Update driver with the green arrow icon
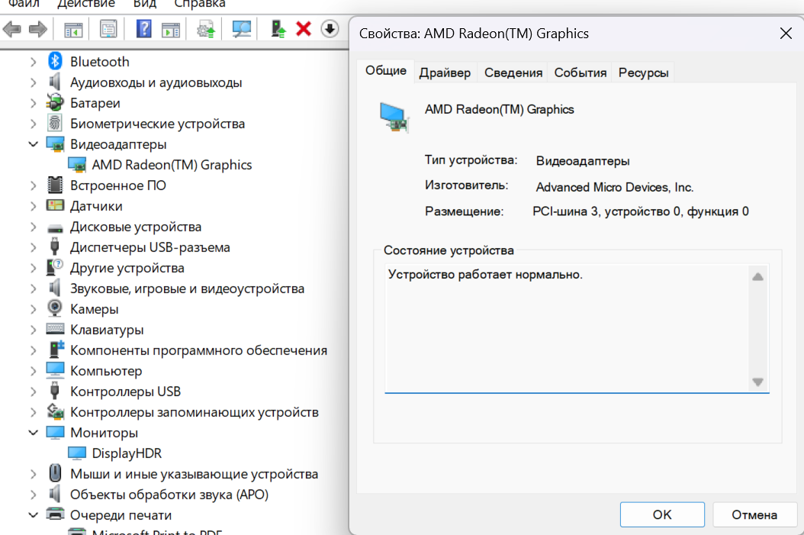This screenshot has height=535, width=804. point(278,29)
